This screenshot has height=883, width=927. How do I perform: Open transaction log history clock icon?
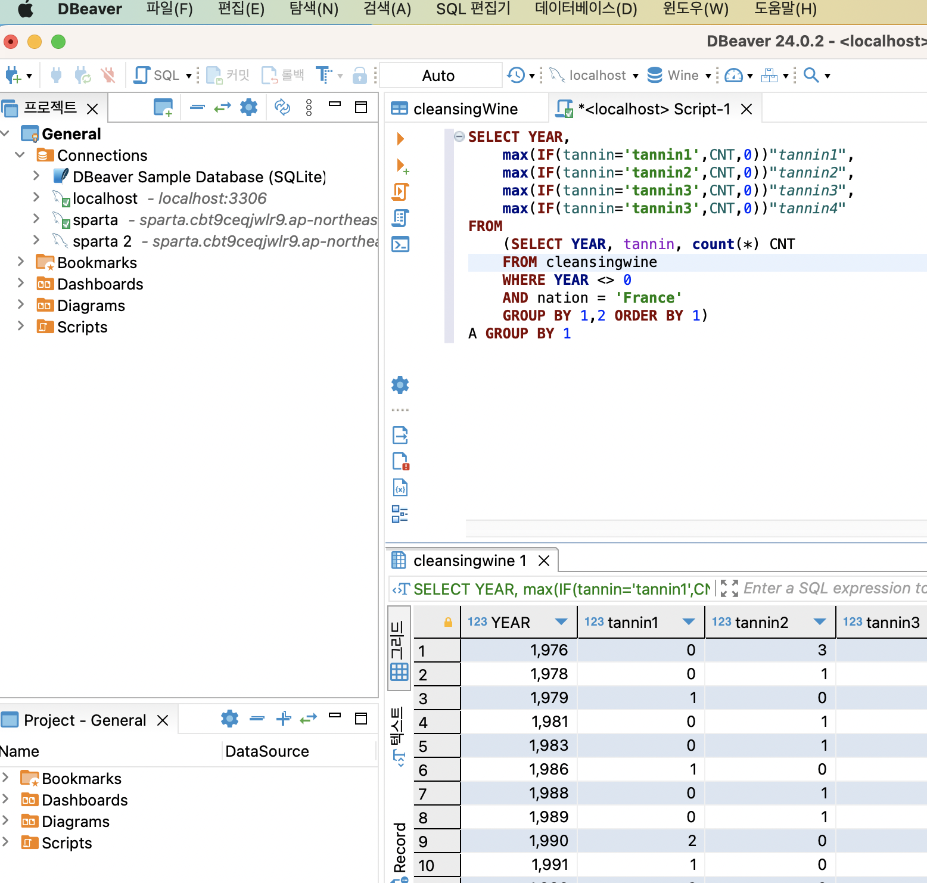[x=516, y=75]
